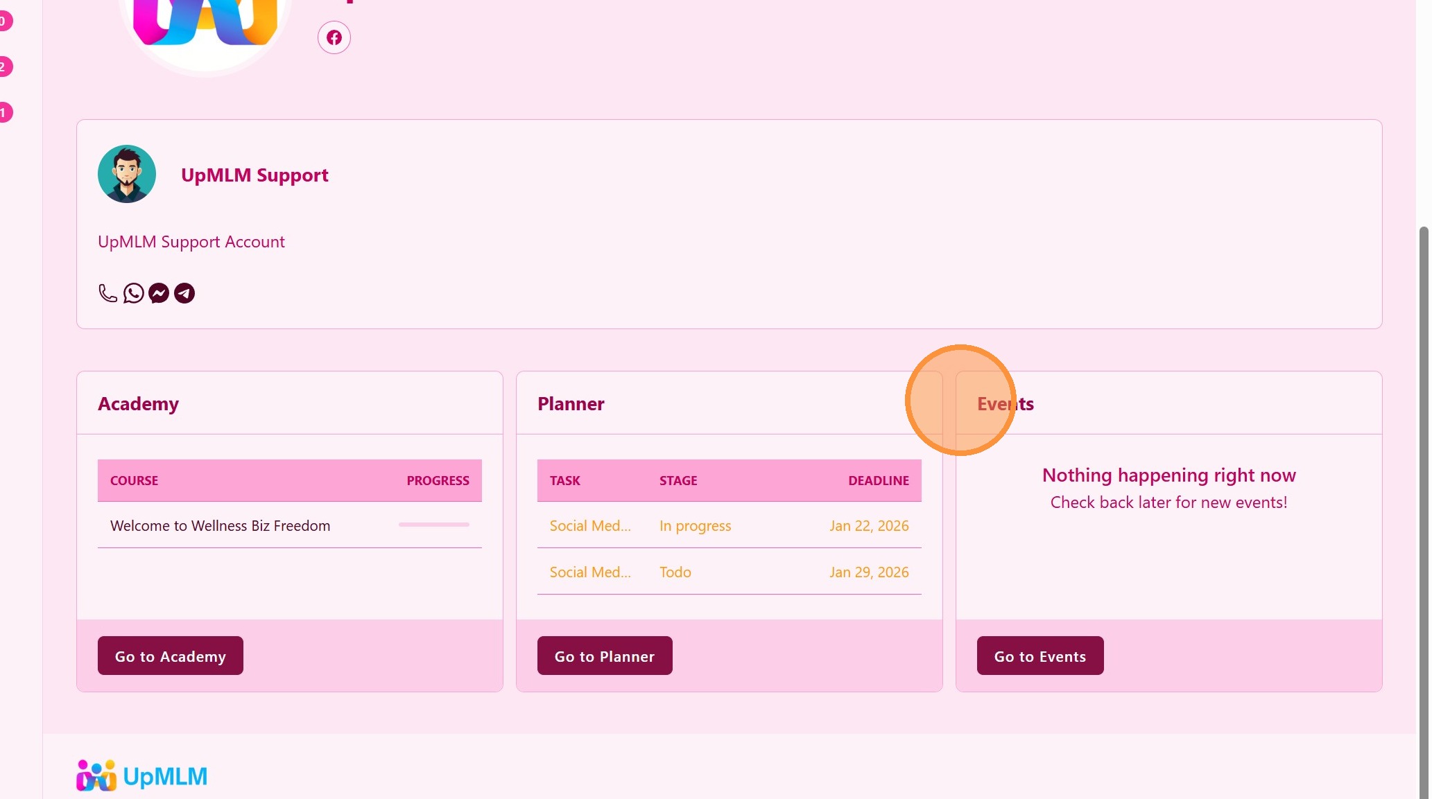Click the DEADLINE column header
Screen dimensions: 1432x799
(x=878, y=480)
